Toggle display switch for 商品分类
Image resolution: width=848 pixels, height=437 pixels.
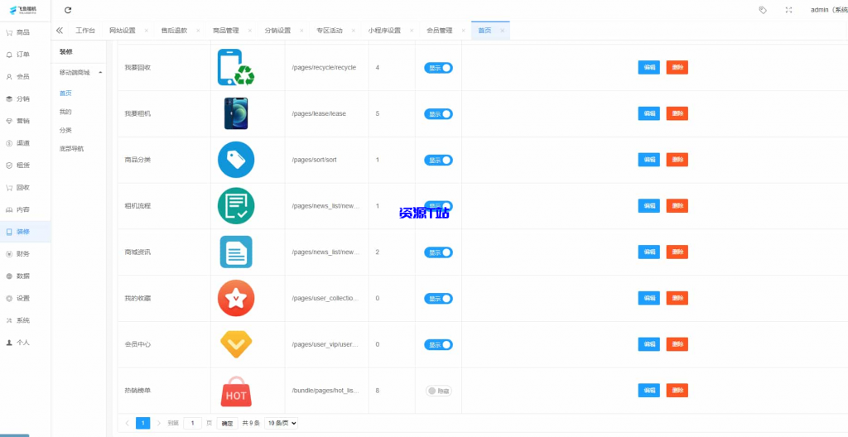tap(438, 160)
